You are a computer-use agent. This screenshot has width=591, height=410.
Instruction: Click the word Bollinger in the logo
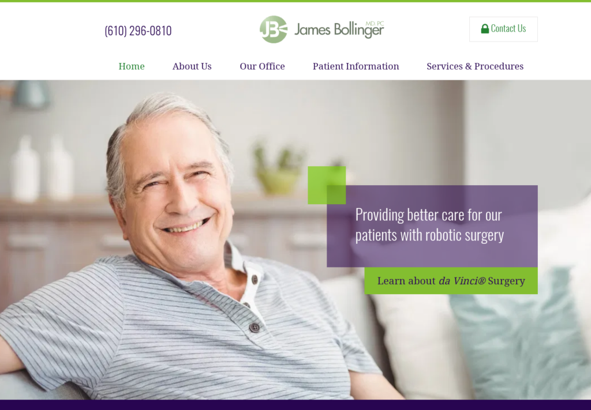pyautogui.click(x=359, y=30)
